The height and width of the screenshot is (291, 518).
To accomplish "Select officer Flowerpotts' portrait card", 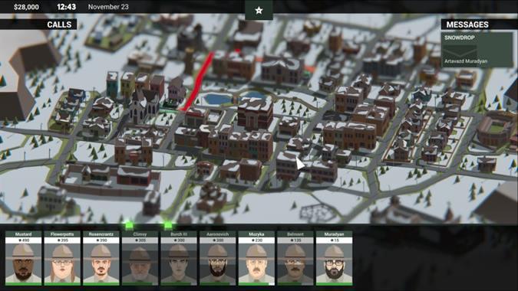I will pyautogui.click(x=62, y=258).
